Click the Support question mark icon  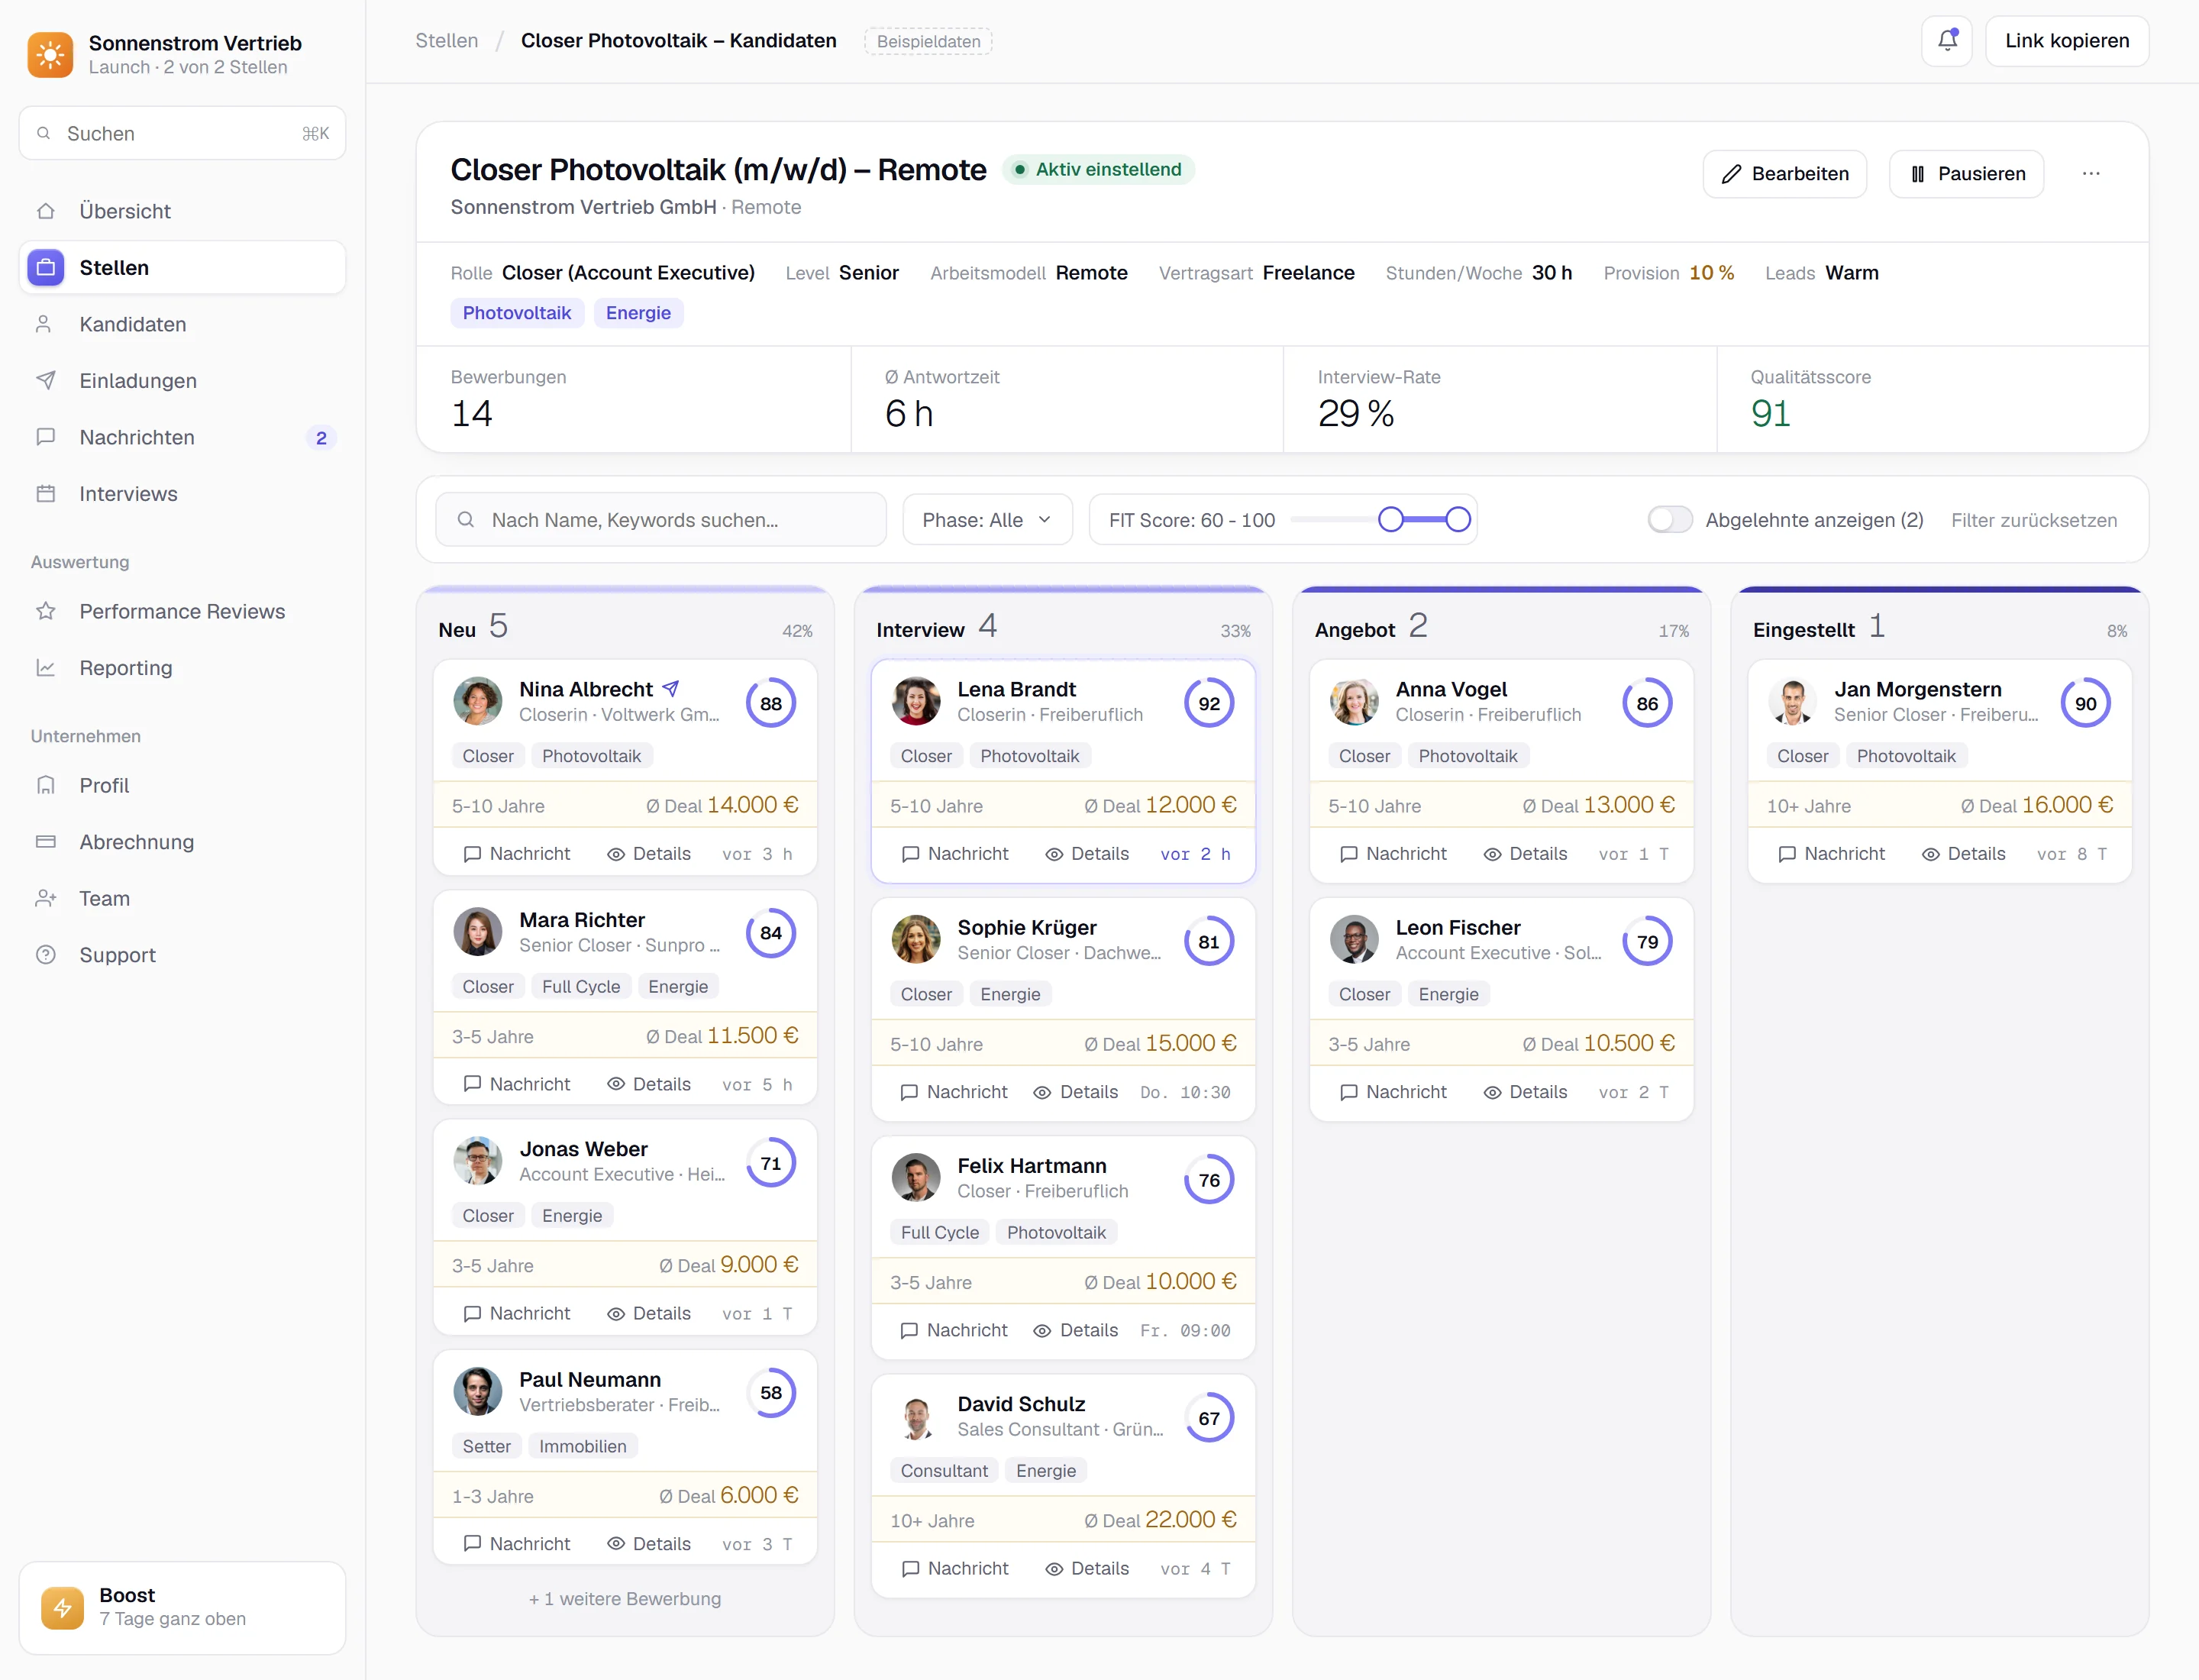(46, 955)
